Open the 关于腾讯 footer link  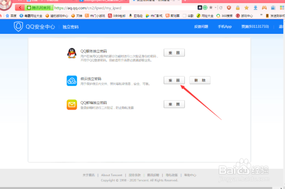pos(89,175)
